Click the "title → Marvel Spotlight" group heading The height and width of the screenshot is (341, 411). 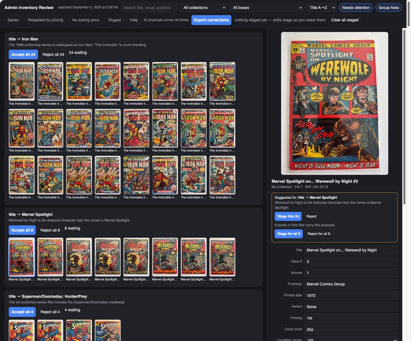(31, 214)
